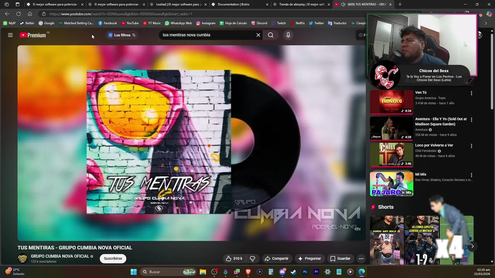This screenshot has width=495, height=278.
Task: Open a new browser tab with plus
Action: pos(400,4)
